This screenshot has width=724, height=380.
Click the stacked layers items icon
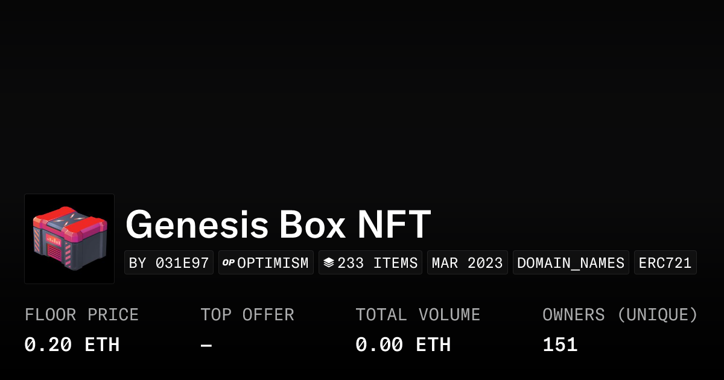click(x=328, y=262)
